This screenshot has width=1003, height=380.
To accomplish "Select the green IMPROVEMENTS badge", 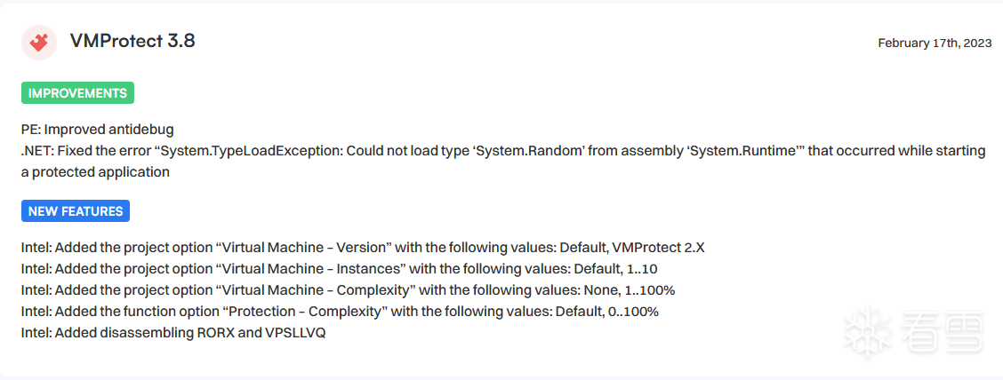I will [x=77, y=93].
